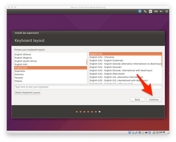This screenshot has width=176, height=142.
Task: Select English (US) in the left list
Action: click(50, 68)
